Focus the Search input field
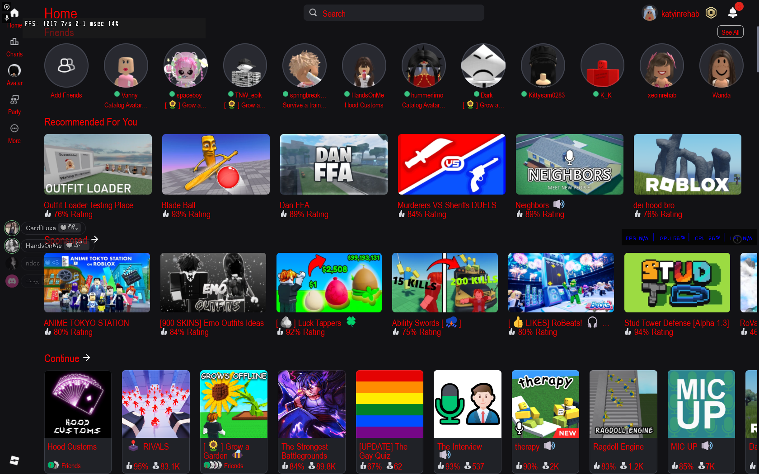This screenshot has width=759, height=474. [394, 13]
